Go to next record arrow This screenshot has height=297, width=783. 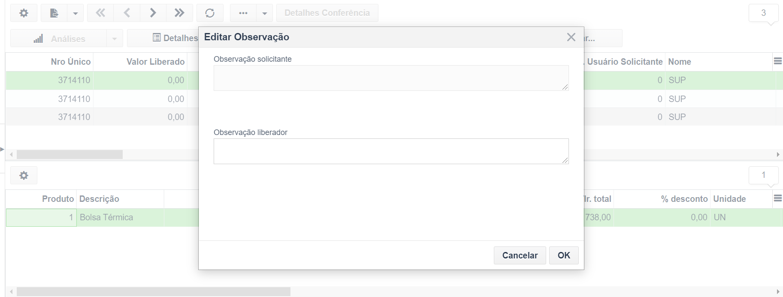tap(153, 13)
